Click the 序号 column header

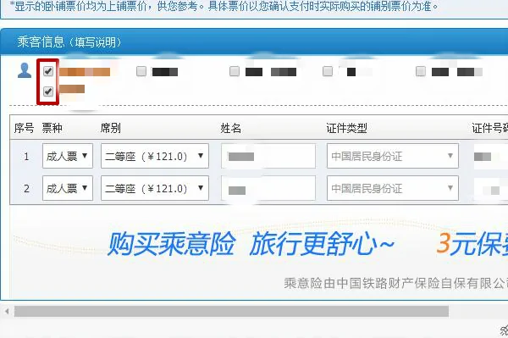[24, 128]
